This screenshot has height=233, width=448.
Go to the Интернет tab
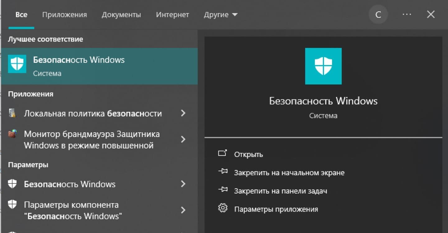click(x=172, y=15)
